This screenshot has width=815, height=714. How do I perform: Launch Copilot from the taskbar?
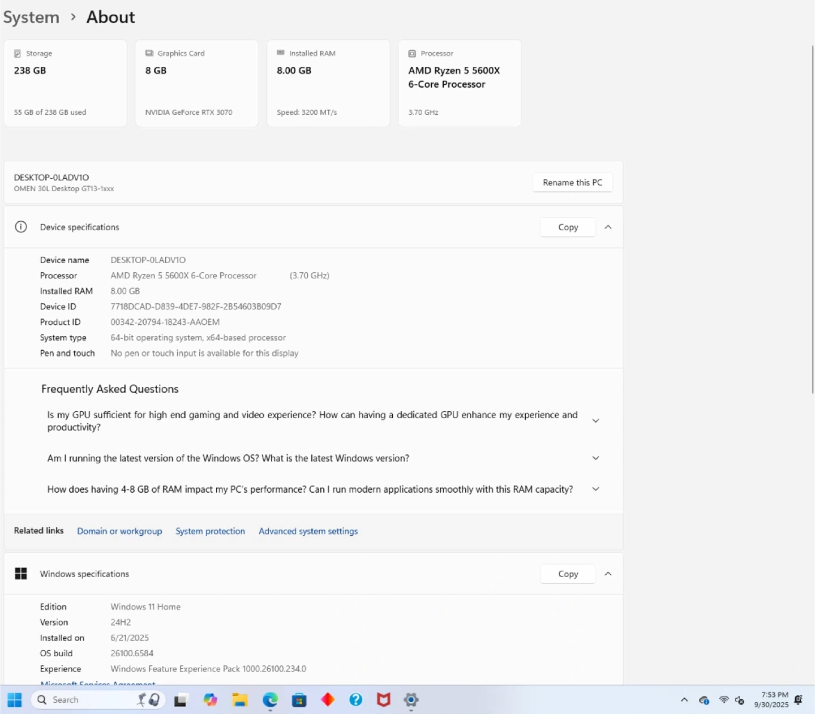[x=211, y=700]
